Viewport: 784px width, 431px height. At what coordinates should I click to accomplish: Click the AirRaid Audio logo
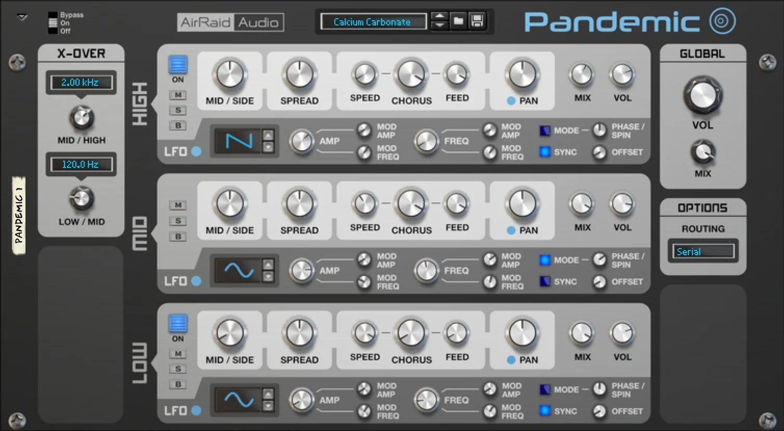(x=230, y=22)
